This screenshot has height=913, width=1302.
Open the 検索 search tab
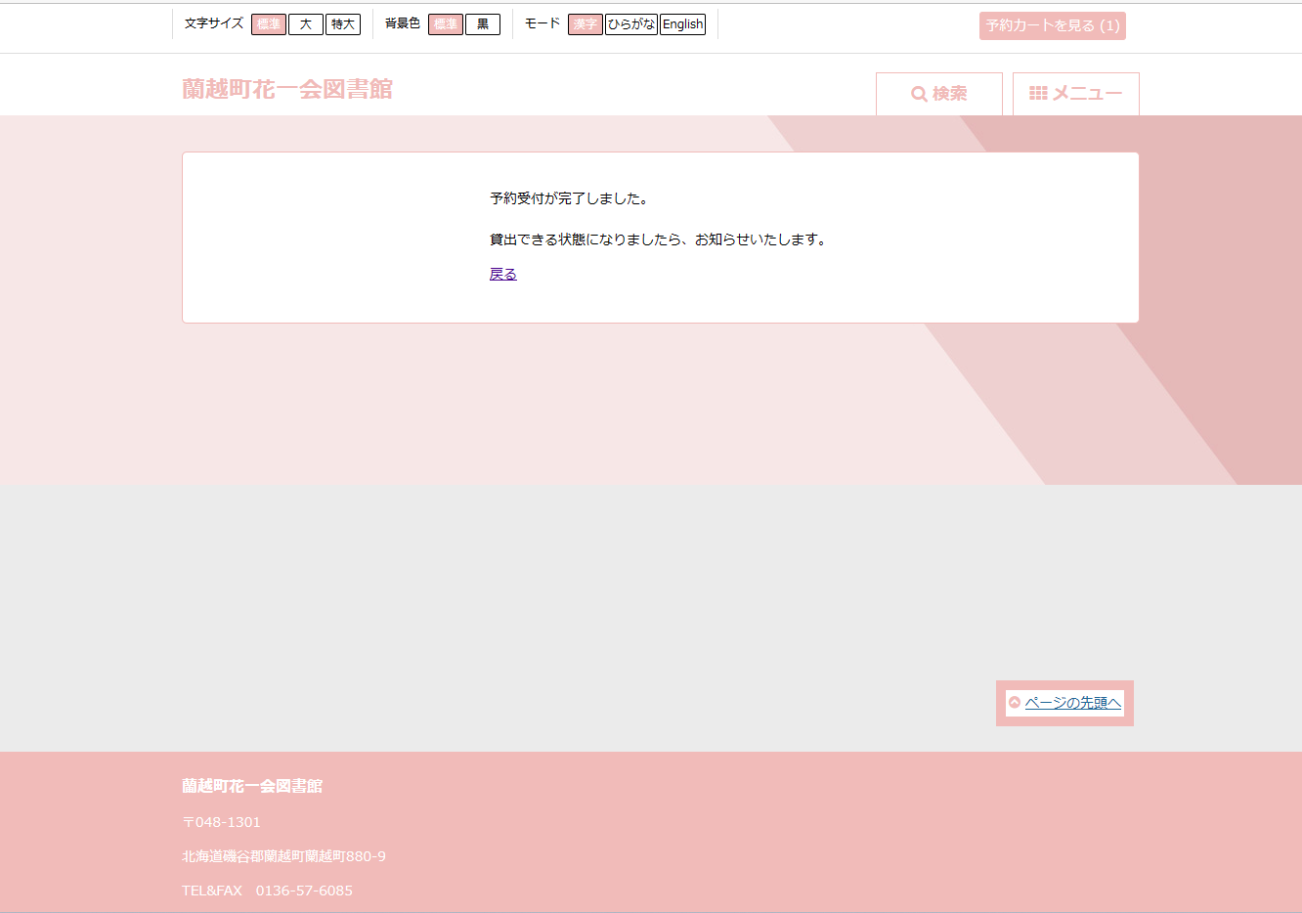[939, 94]
